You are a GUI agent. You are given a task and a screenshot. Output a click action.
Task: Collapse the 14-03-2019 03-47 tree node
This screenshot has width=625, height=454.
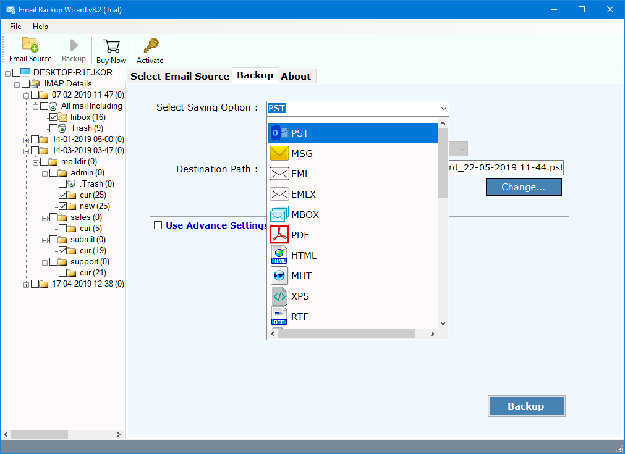pyautogui.click(x=26, y=151)
